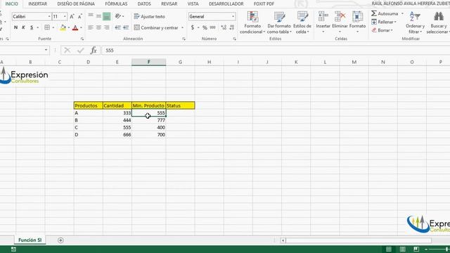450x253 pixels.
Task: Open the Fuente dialog launcher
Action: pos(82,39)
